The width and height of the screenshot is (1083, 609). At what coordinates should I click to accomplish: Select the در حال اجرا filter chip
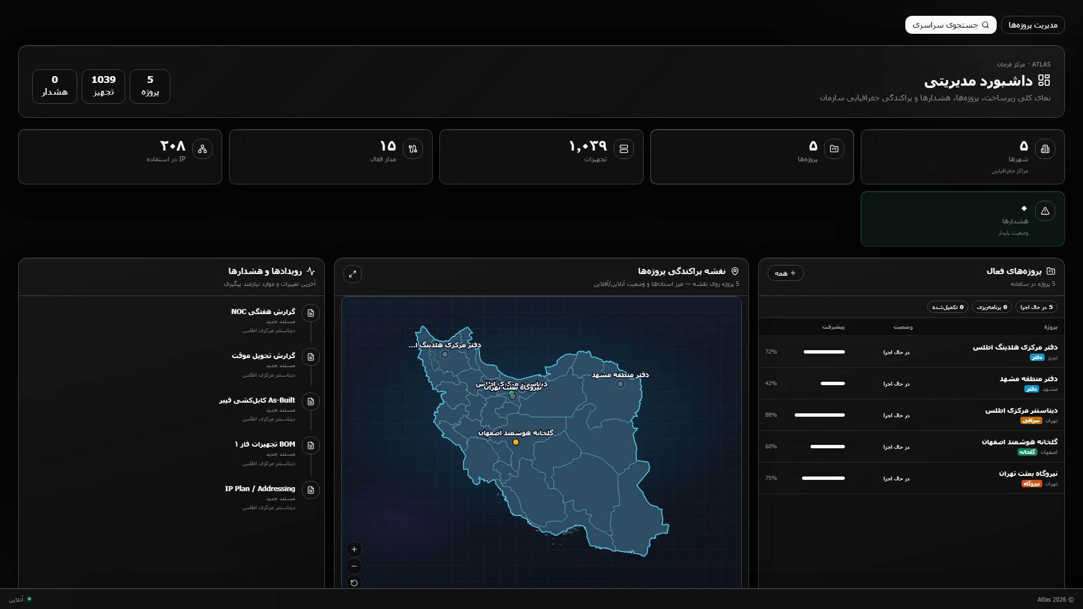pos(1036,307)
